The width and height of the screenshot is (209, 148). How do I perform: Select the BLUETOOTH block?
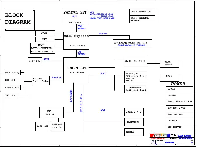[x=134, y=122]
